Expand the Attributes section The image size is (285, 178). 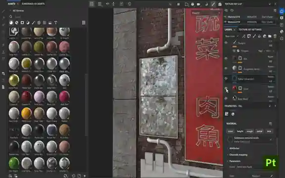(x=234, y=148)
